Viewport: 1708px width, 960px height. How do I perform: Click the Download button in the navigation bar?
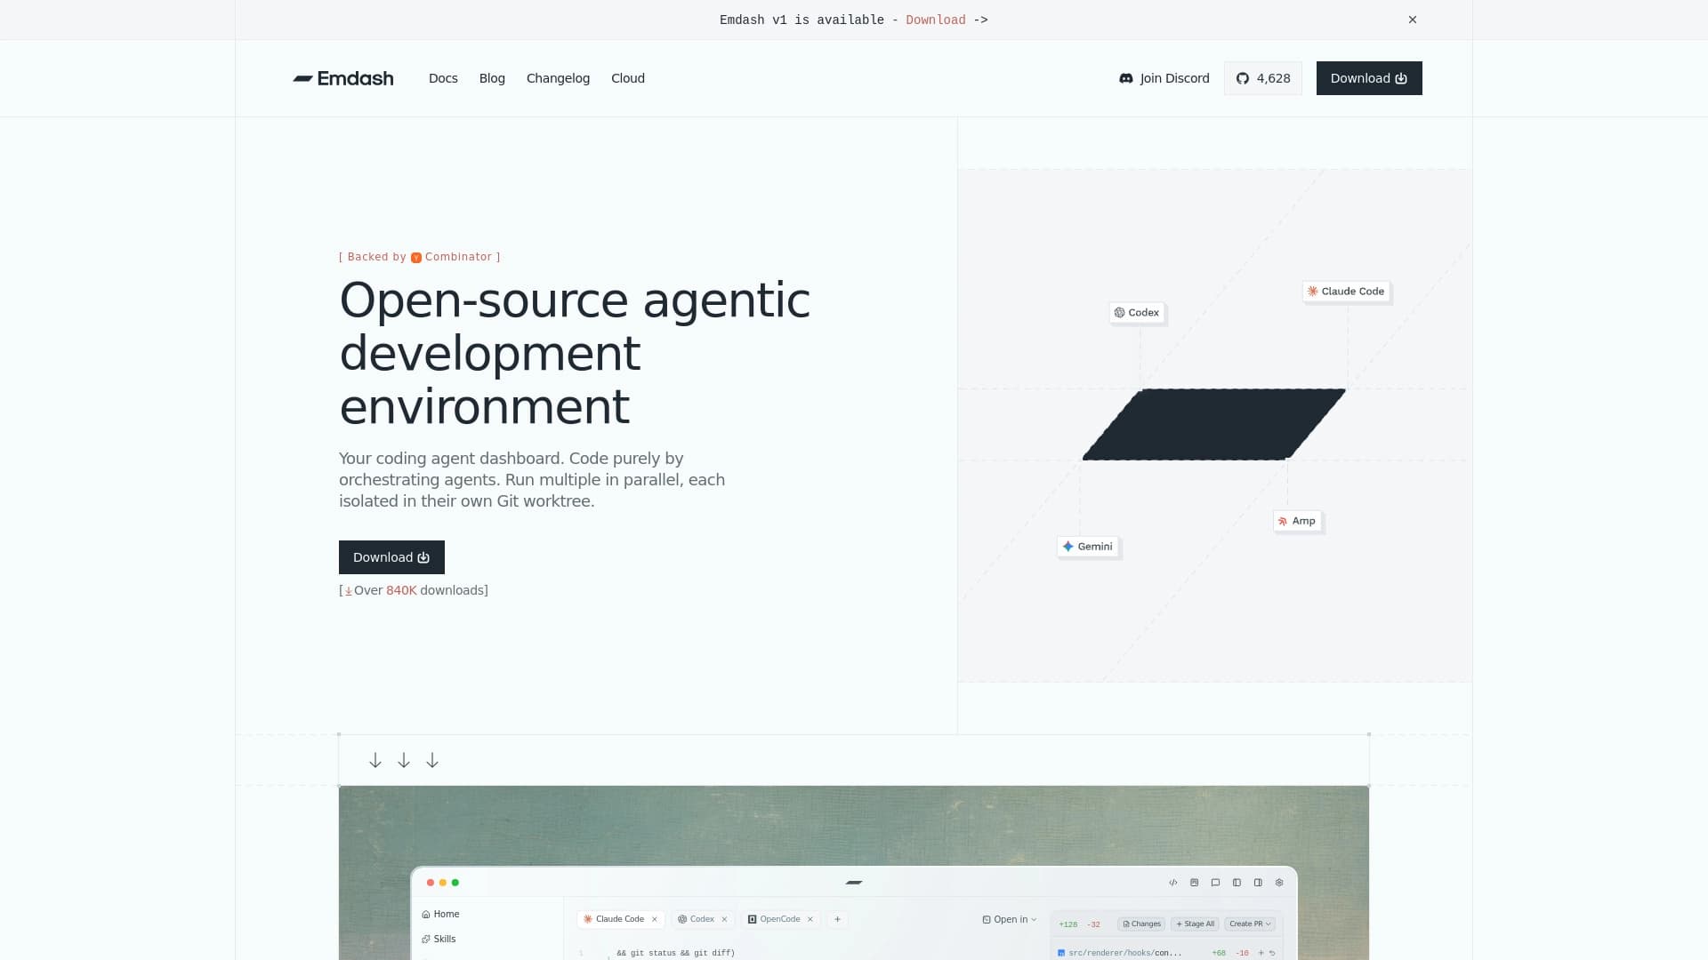(x=1369, y=78)
